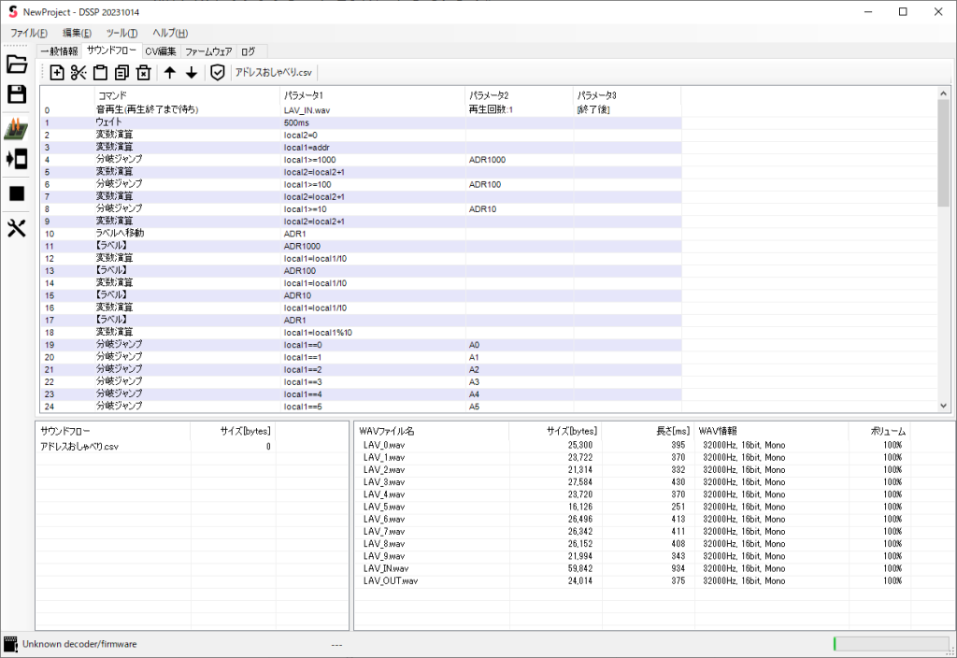The image size is (957, 658).
Task: Select LAV_IN.wav in the WAV file list
Action: (387, 567)
